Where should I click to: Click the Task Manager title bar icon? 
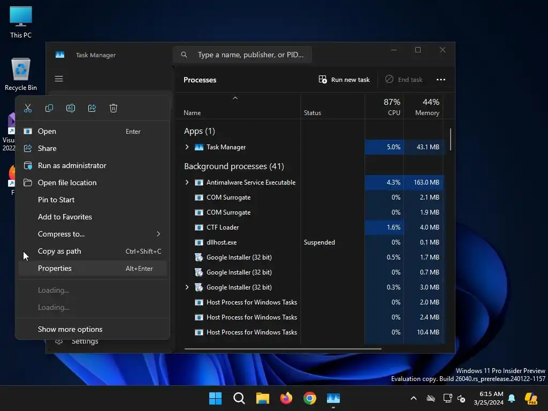(x=60, y=55)
